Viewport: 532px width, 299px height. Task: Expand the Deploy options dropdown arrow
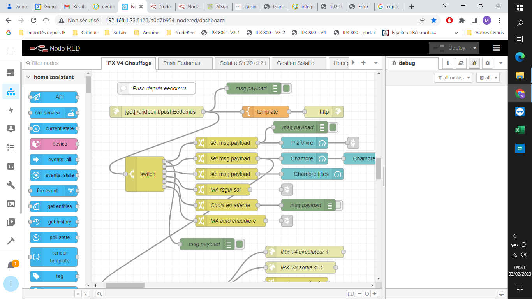click(474, 48)
